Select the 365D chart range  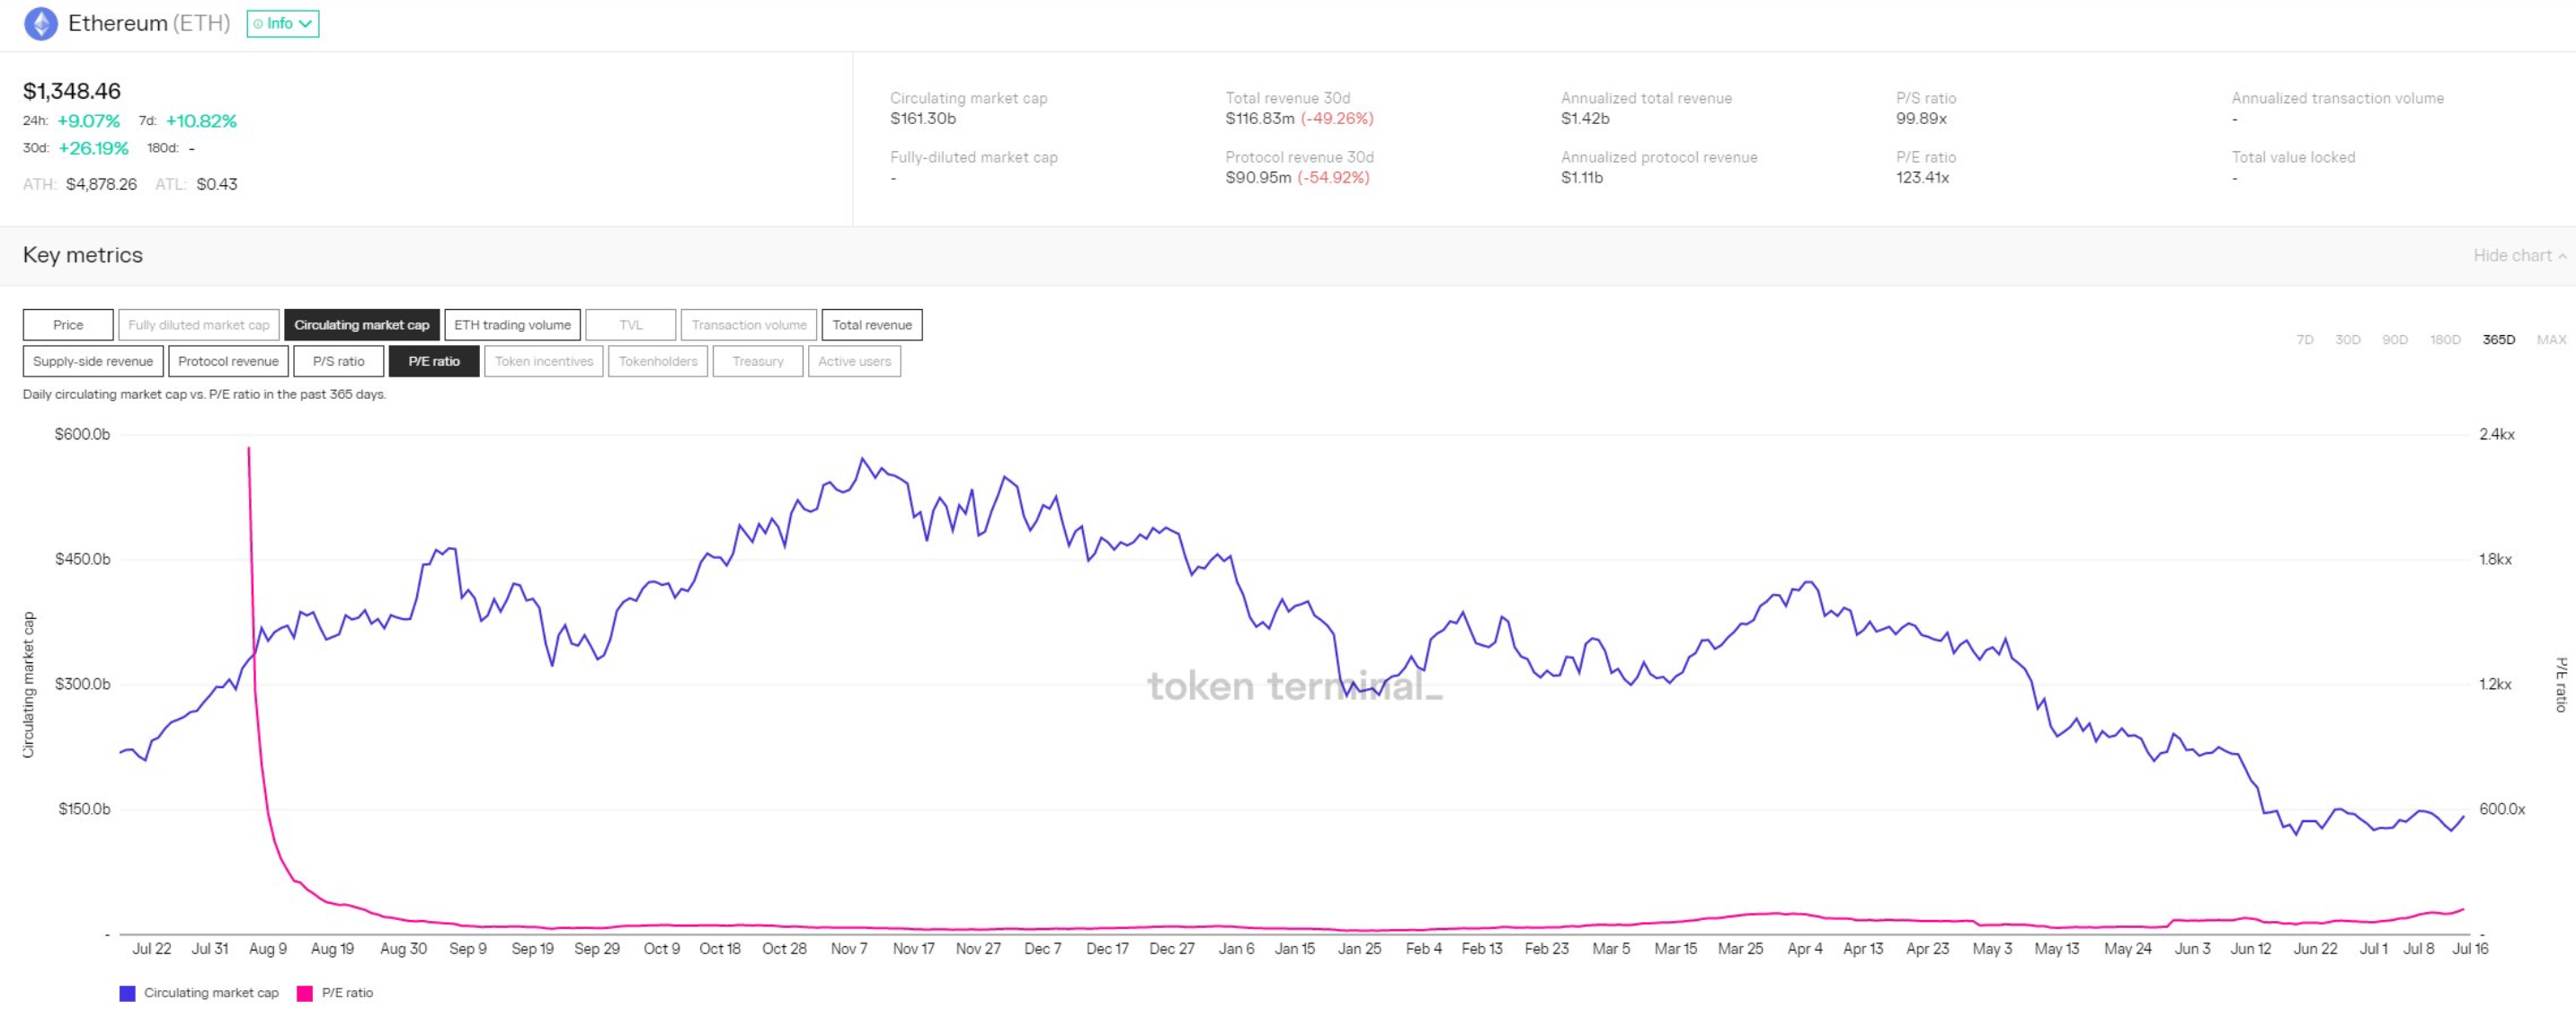[2499, 340]
